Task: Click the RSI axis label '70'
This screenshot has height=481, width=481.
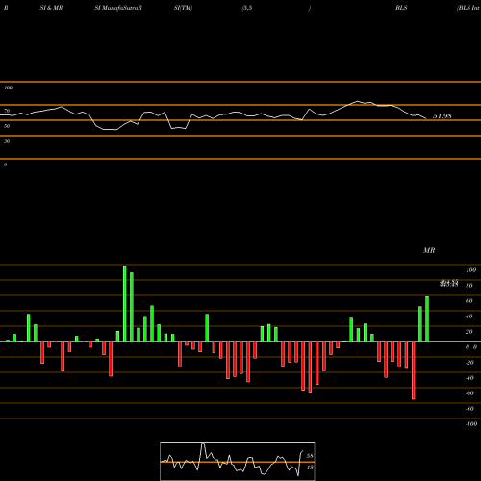Action: pyautogui.click(x=7, y=111)
